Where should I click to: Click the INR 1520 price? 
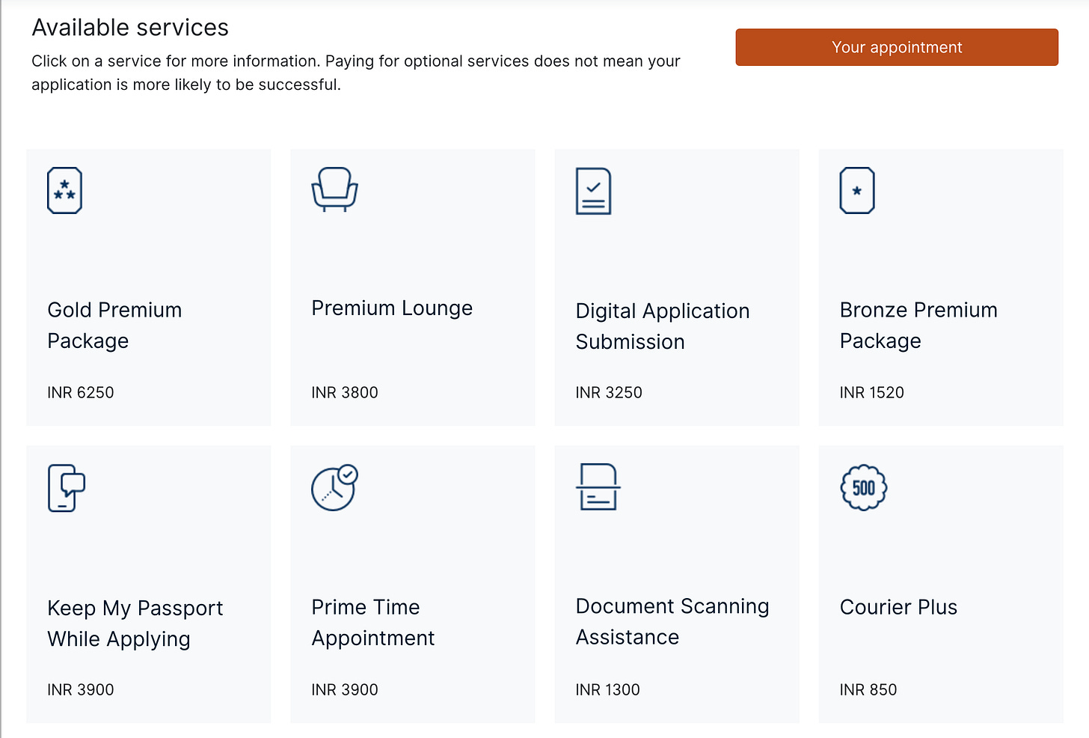872,392
